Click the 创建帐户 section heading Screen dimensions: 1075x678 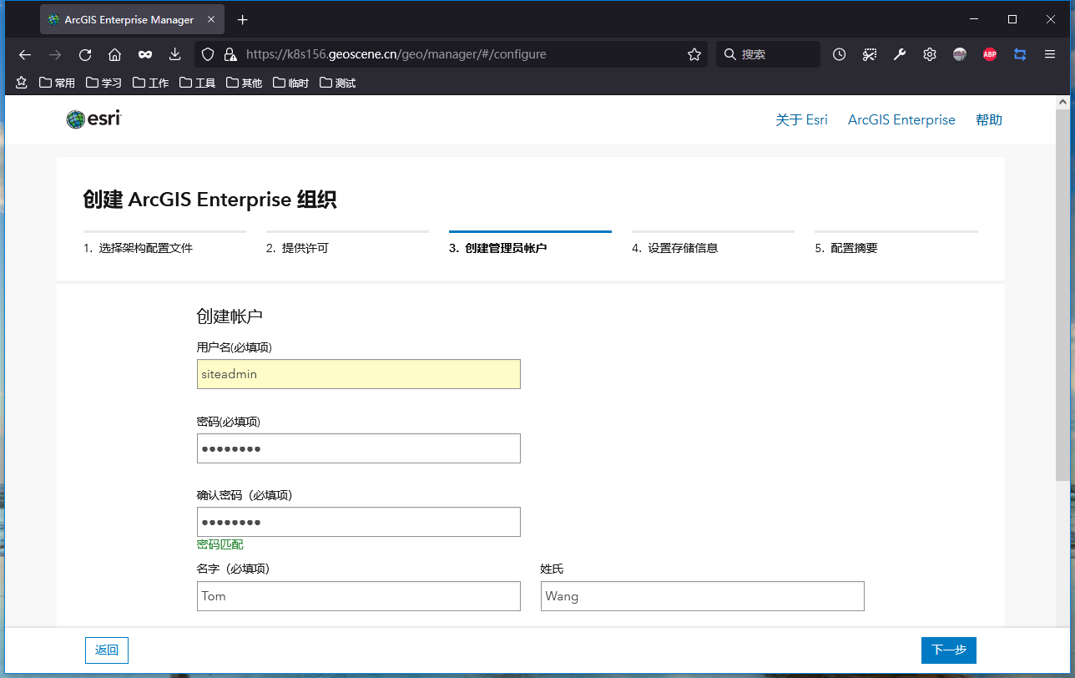point(230,316)
